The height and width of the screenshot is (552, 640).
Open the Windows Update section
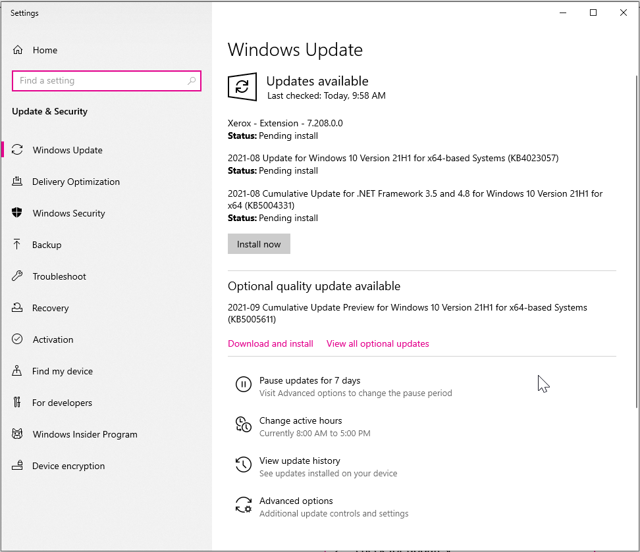click(x=67, y=150)
